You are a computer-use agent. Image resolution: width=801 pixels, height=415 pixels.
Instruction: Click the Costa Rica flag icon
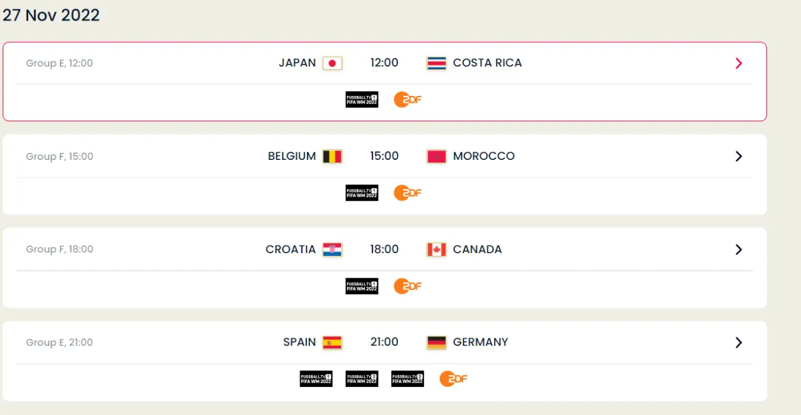point(436,63)
